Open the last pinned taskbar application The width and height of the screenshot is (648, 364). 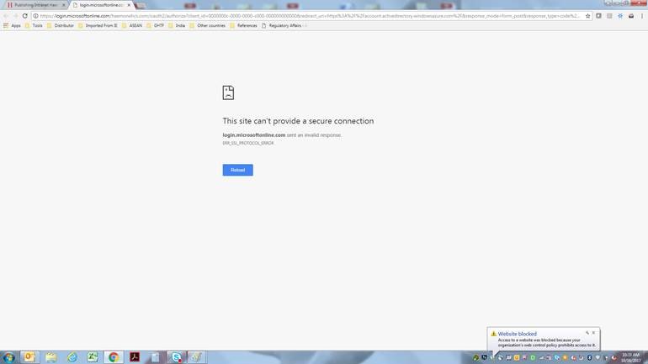(x=197, y=357)
